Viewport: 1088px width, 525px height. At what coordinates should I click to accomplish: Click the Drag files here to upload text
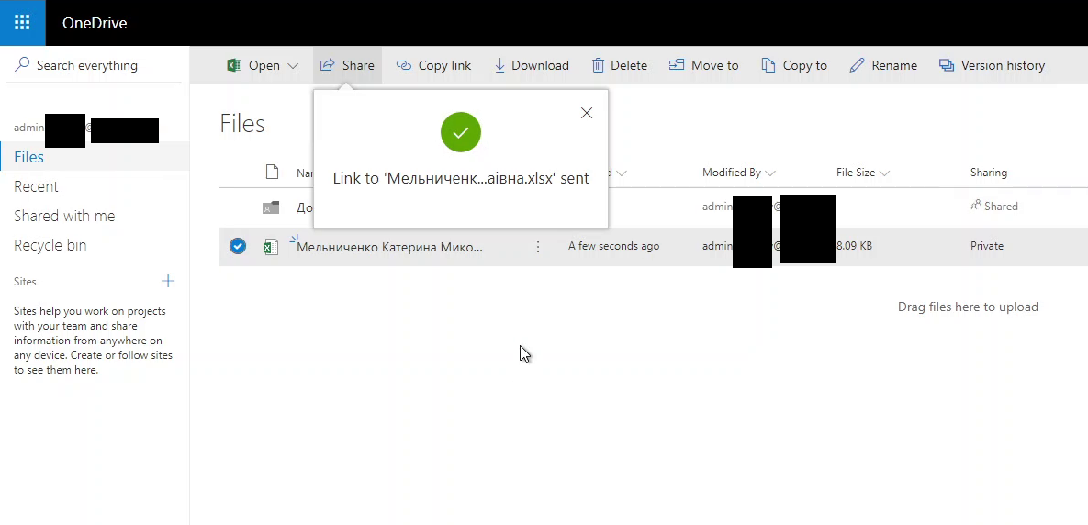tap(968, 307)
